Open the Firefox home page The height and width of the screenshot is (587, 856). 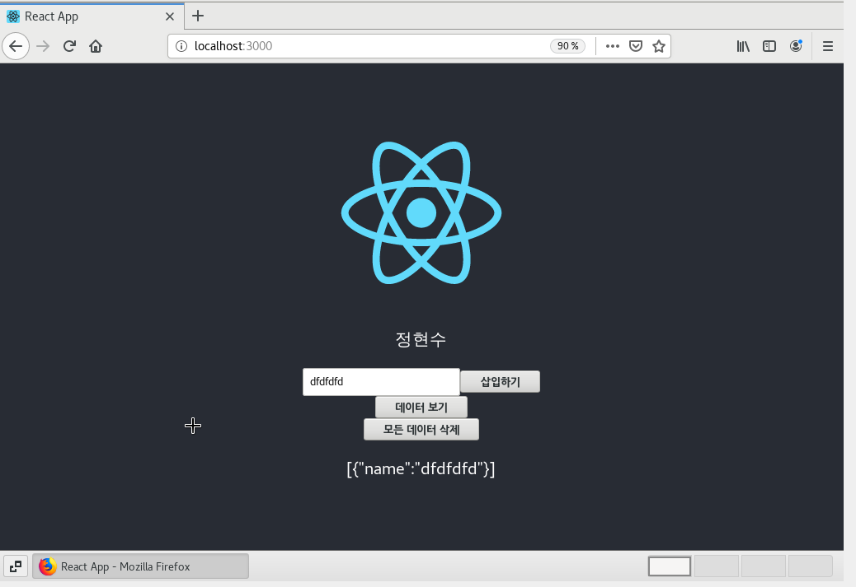[x=96, y=46]
